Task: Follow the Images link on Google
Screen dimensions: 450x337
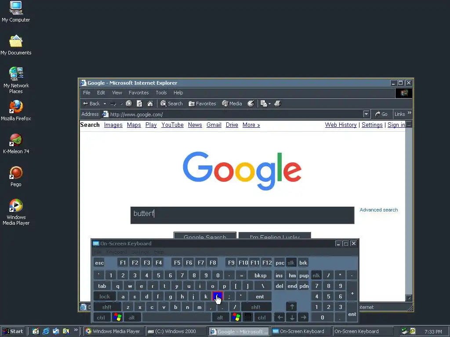Action: tap(113, 125)
